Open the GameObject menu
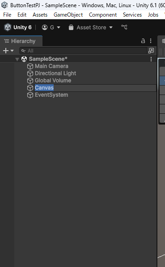165x267 pixels. coord(68,15)
